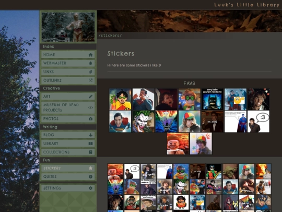Open the BLOG page
Screen dimensions: 282x212
coord(68,135)
